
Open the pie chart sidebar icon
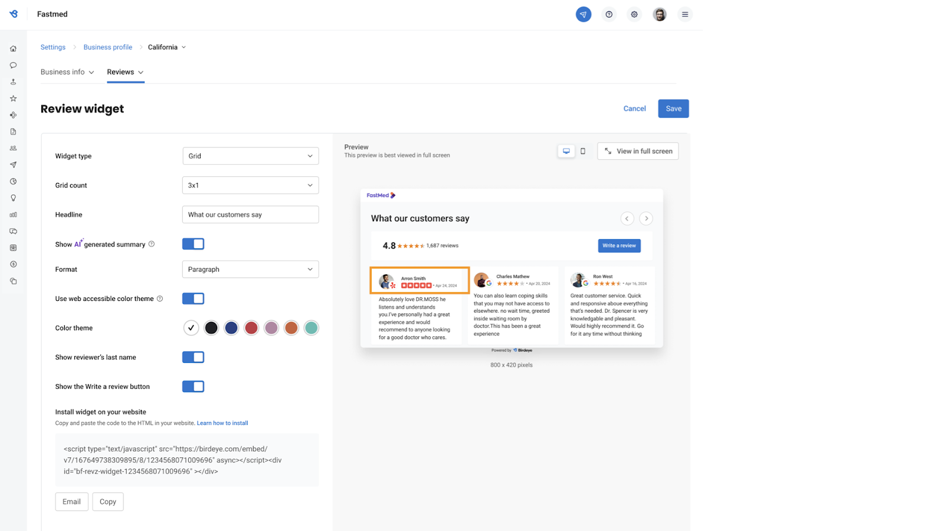pyautogui.click(x=13, y=181)
